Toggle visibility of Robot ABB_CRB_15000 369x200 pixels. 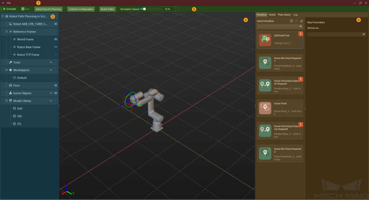[56, 24]
